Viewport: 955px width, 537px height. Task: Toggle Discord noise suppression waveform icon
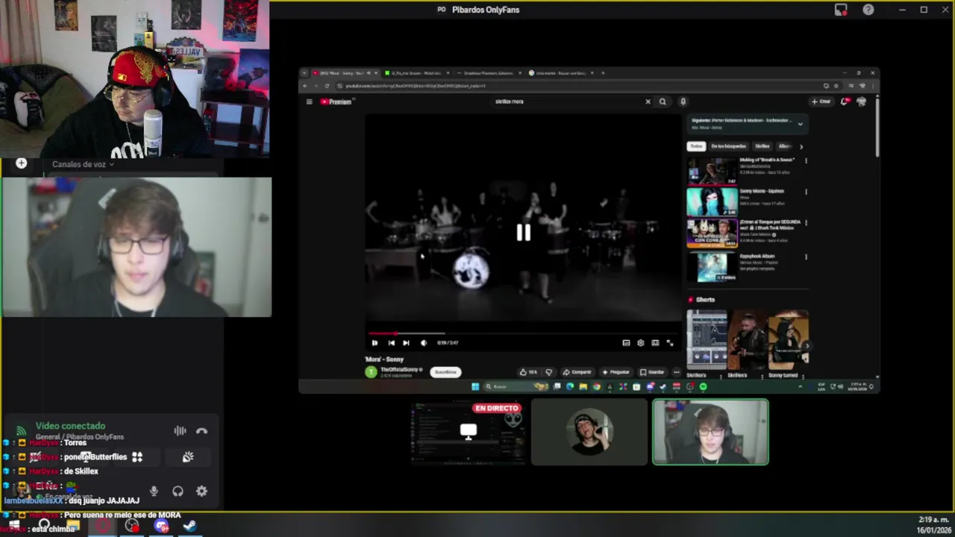pyautogui.click(x=180, y=430)
